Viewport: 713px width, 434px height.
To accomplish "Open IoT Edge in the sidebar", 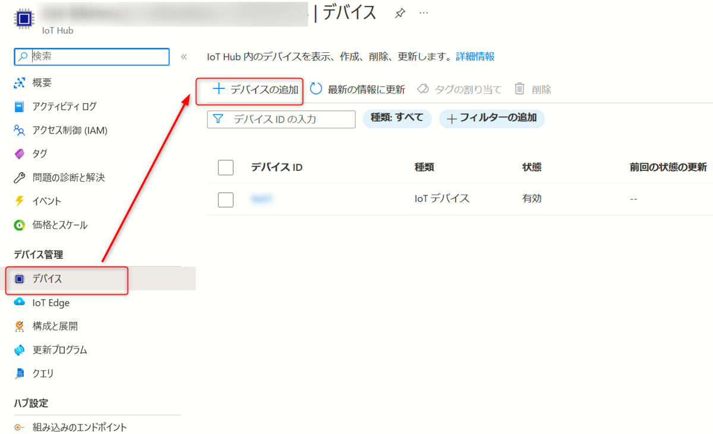I will pyautogui.click(x=51, y=303).
